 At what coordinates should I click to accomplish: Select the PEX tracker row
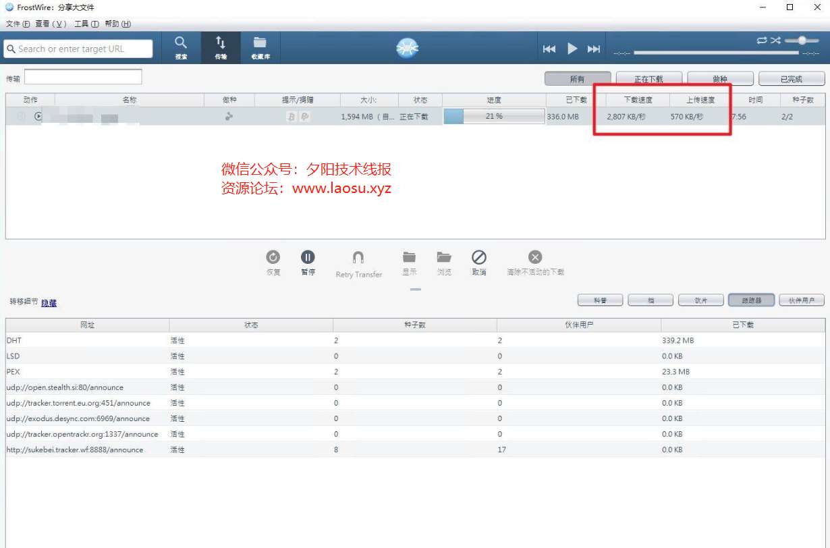[415, 371]
